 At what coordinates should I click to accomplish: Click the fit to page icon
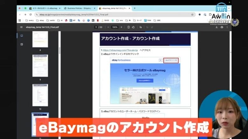click(128, 27)
